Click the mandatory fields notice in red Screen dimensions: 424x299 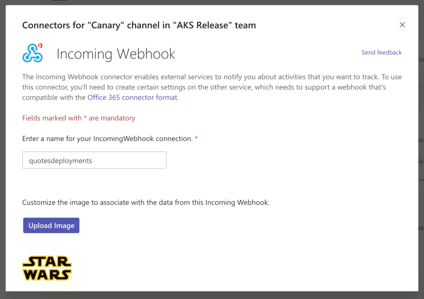[79, 118]
